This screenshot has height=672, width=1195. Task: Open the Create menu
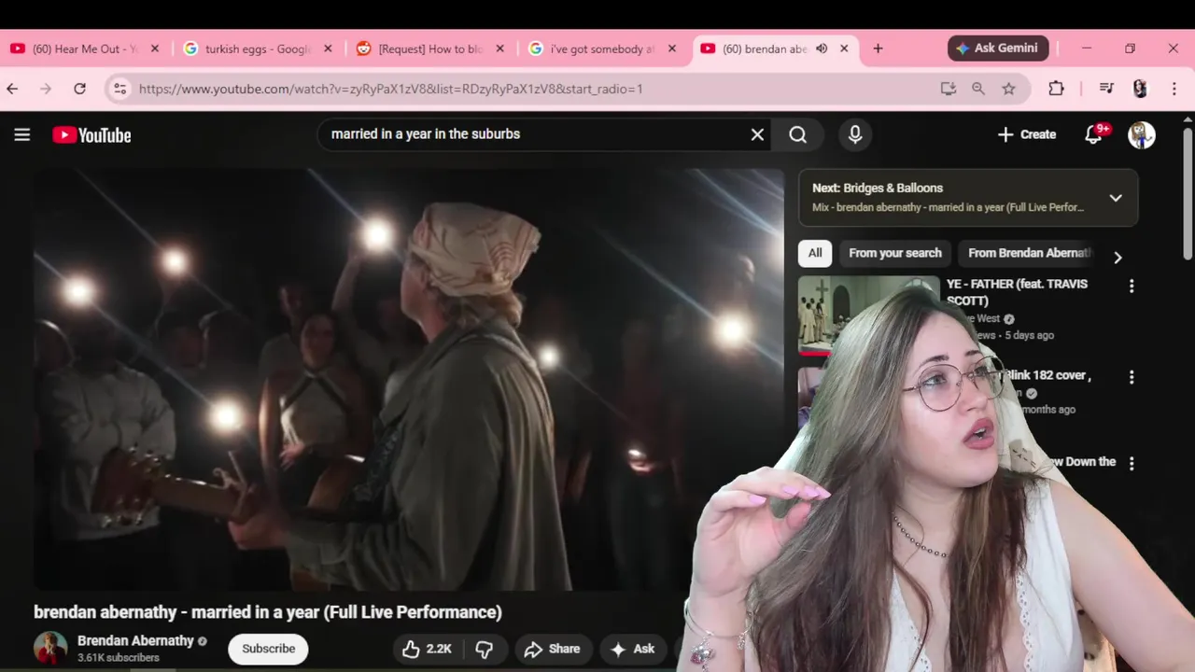(1026, 134)
